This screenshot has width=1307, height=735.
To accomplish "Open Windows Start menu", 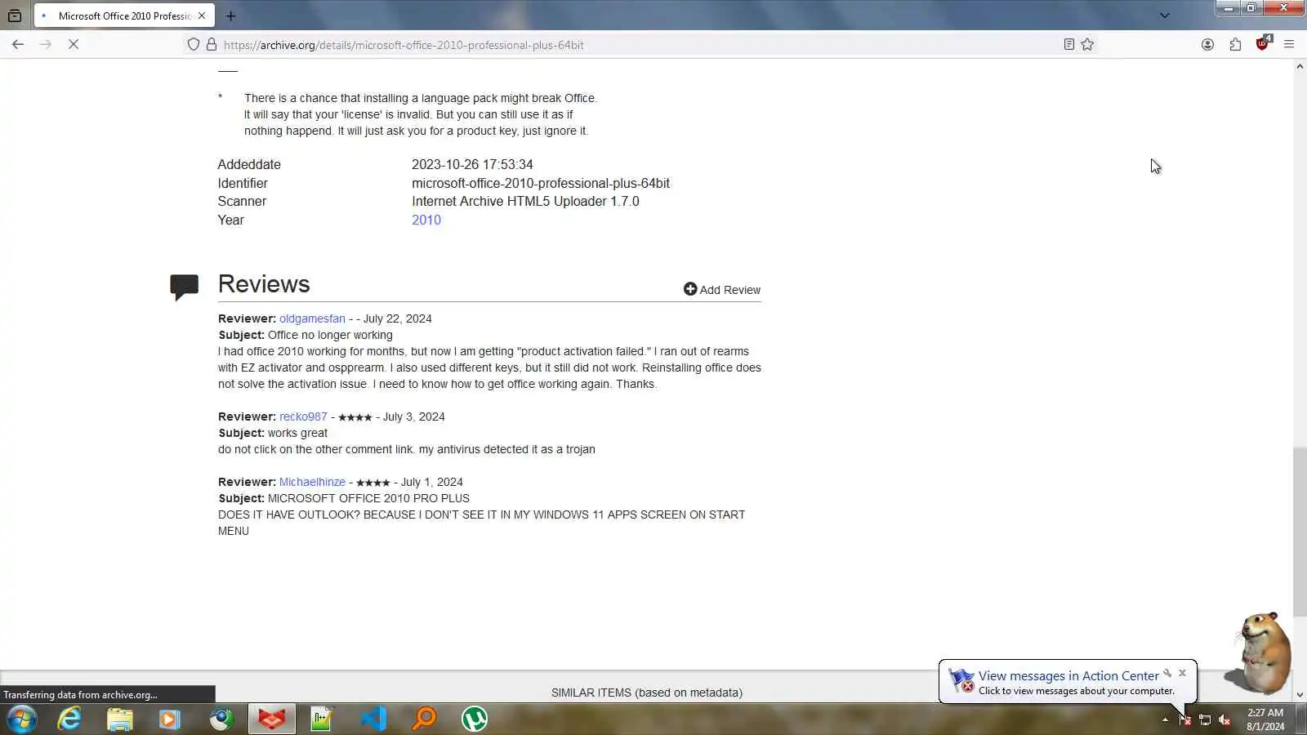I will (22, 719).
